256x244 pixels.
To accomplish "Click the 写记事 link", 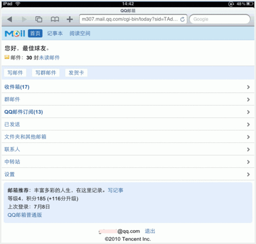I will point(115,190).
